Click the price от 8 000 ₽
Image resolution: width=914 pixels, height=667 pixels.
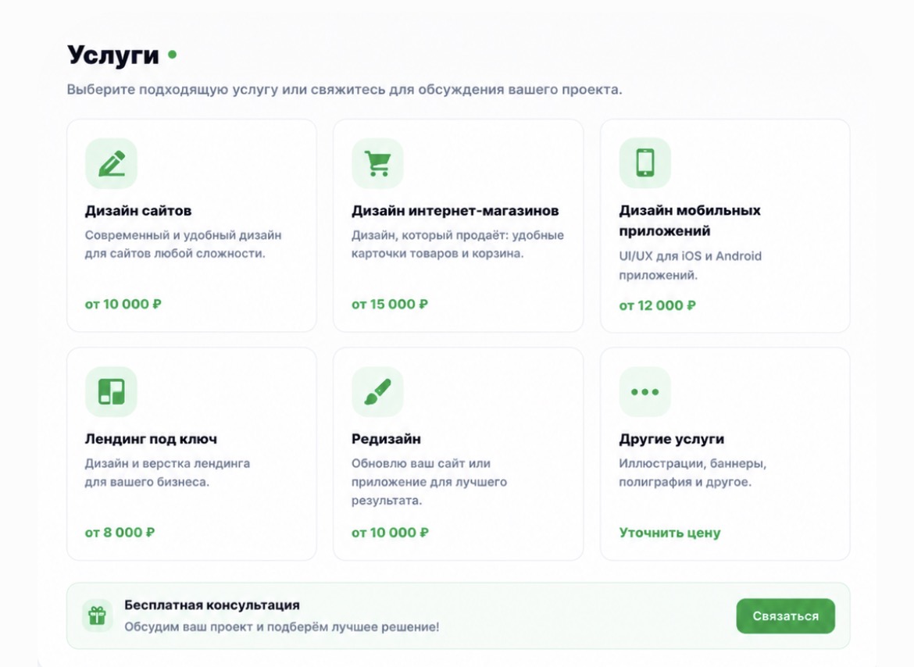coord(120,533)
